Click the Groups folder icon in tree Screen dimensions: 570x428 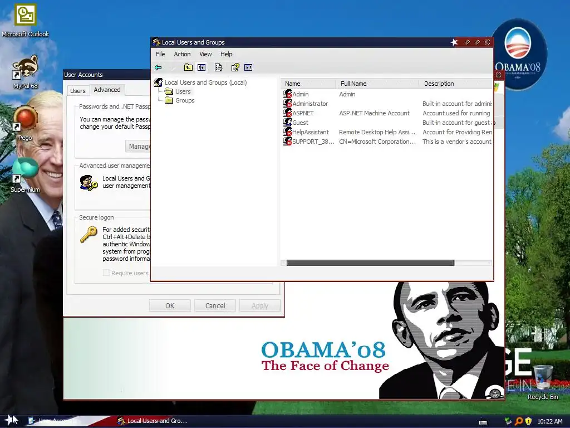169,100
